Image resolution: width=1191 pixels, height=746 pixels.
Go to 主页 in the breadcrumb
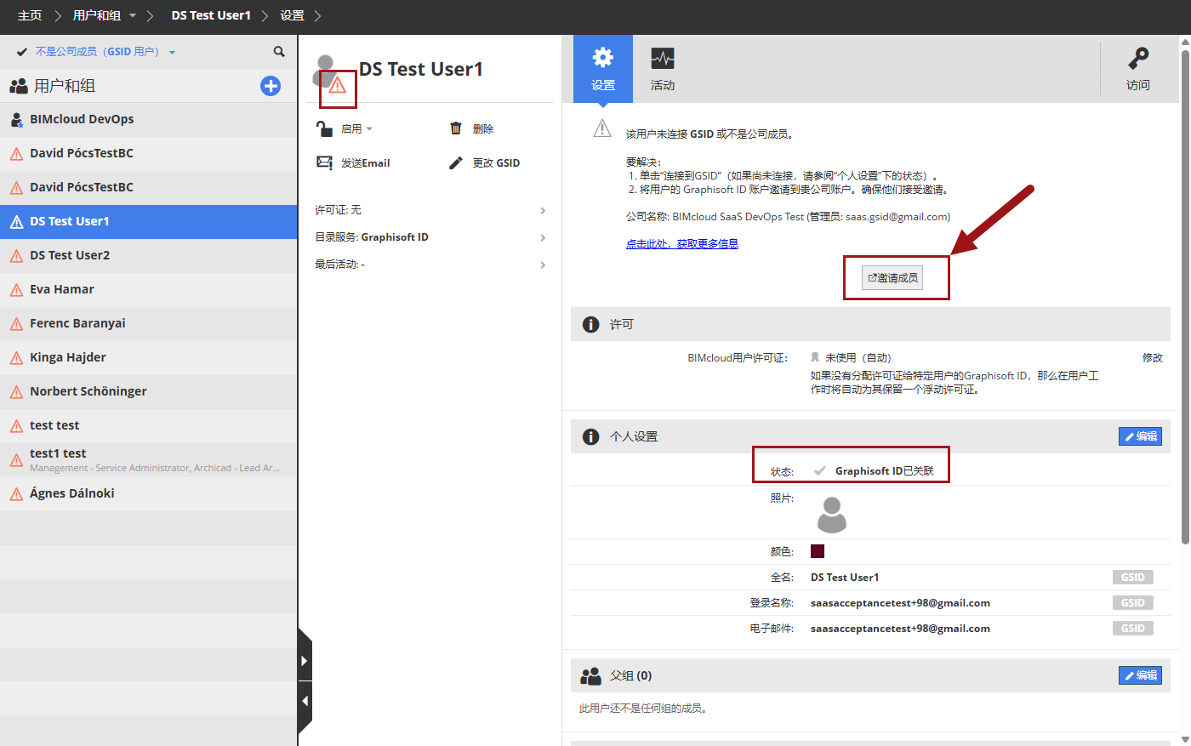point(30,16)
